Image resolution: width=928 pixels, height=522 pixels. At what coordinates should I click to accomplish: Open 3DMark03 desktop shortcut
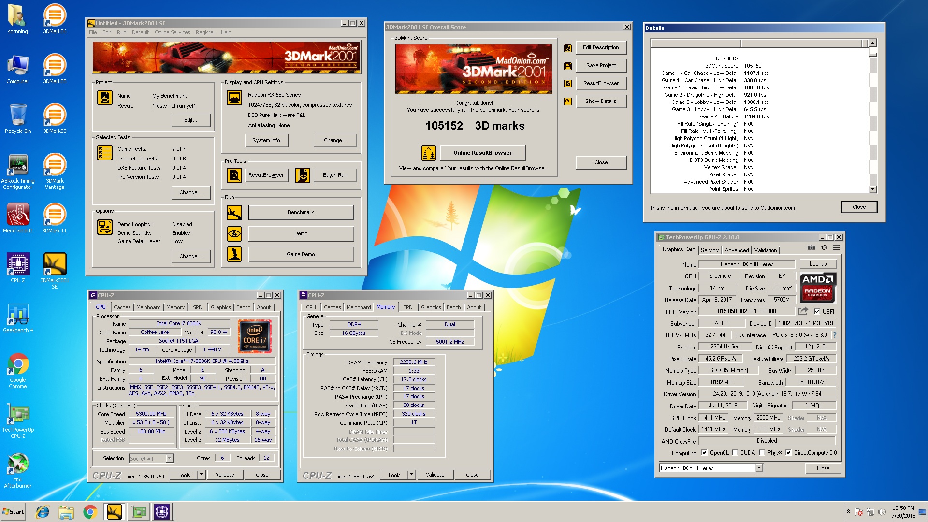55,119
